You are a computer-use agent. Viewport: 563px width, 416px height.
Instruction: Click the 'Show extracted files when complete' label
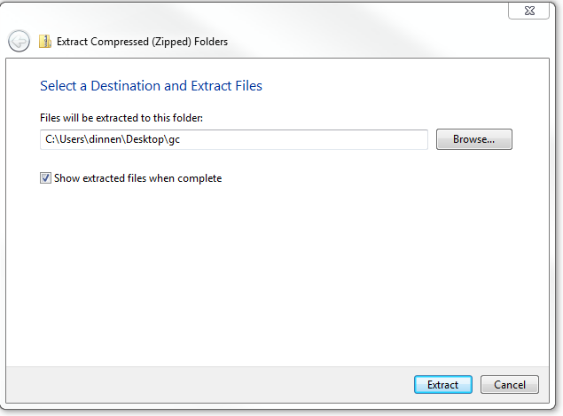point(137,178)
